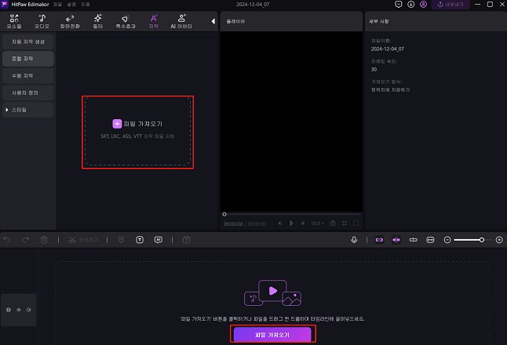This screenshot has width=507, height=345.
Task: Open the 설정 menu
Action: [x=71, y=5]
